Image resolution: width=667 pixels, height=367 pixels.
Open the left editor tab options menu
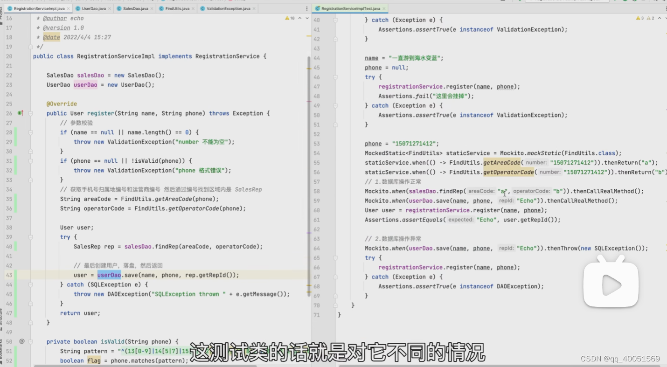[x=306, y=8]
